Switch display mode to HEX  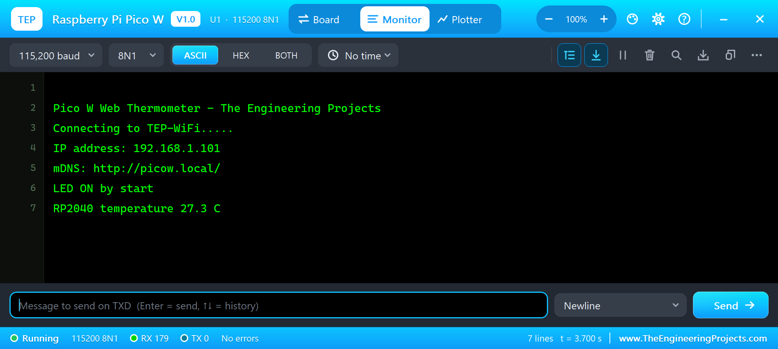click(x=241, y=55)
